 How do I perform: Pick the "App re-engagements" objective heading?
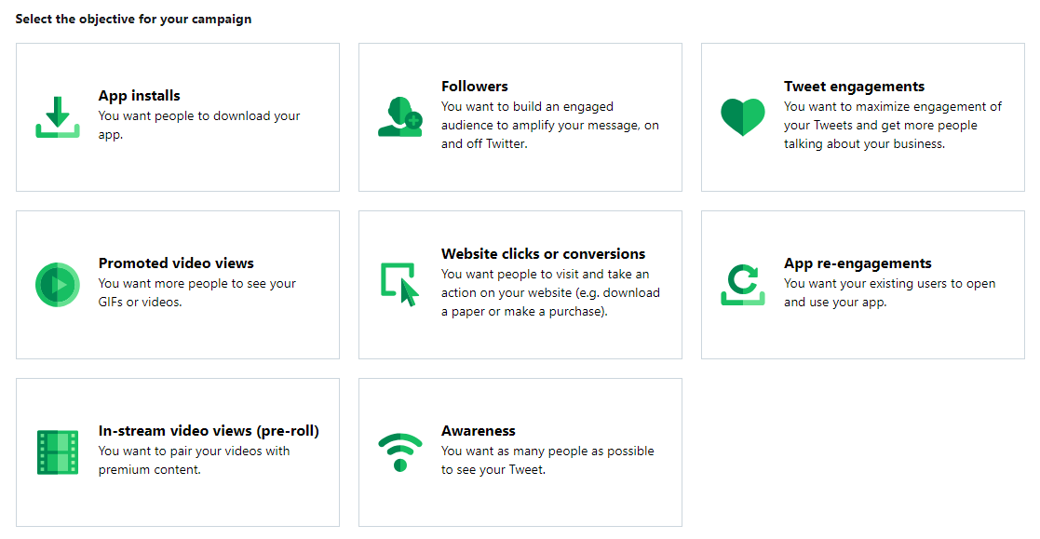(x=858, y=263)
